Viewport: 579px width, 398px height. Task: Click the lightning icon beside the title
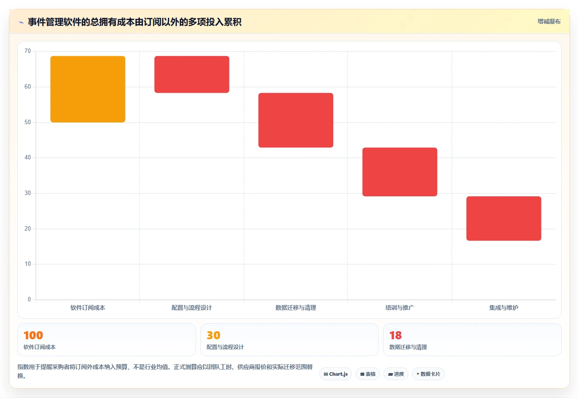(21, 22)
